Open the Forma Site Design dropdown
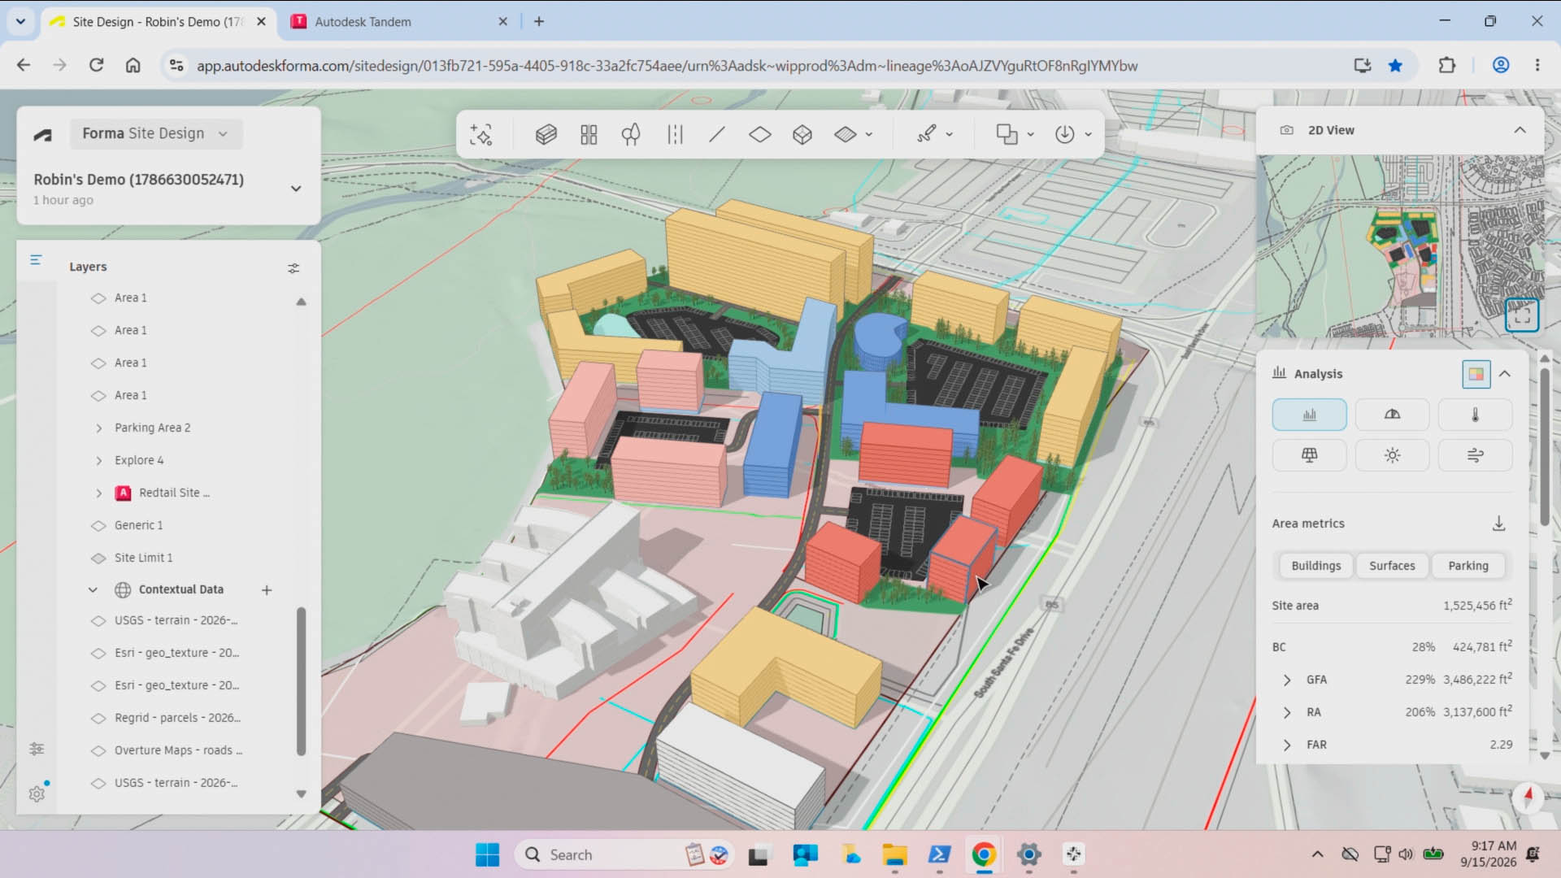The height and width of the screenshot is (878, 1561). point(155,133)
